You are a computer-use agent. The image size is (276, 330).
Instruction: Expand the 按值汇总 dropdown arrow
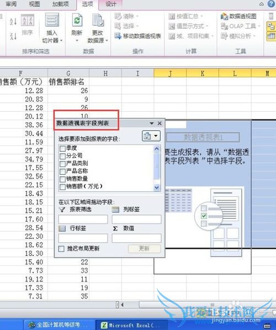201,17
